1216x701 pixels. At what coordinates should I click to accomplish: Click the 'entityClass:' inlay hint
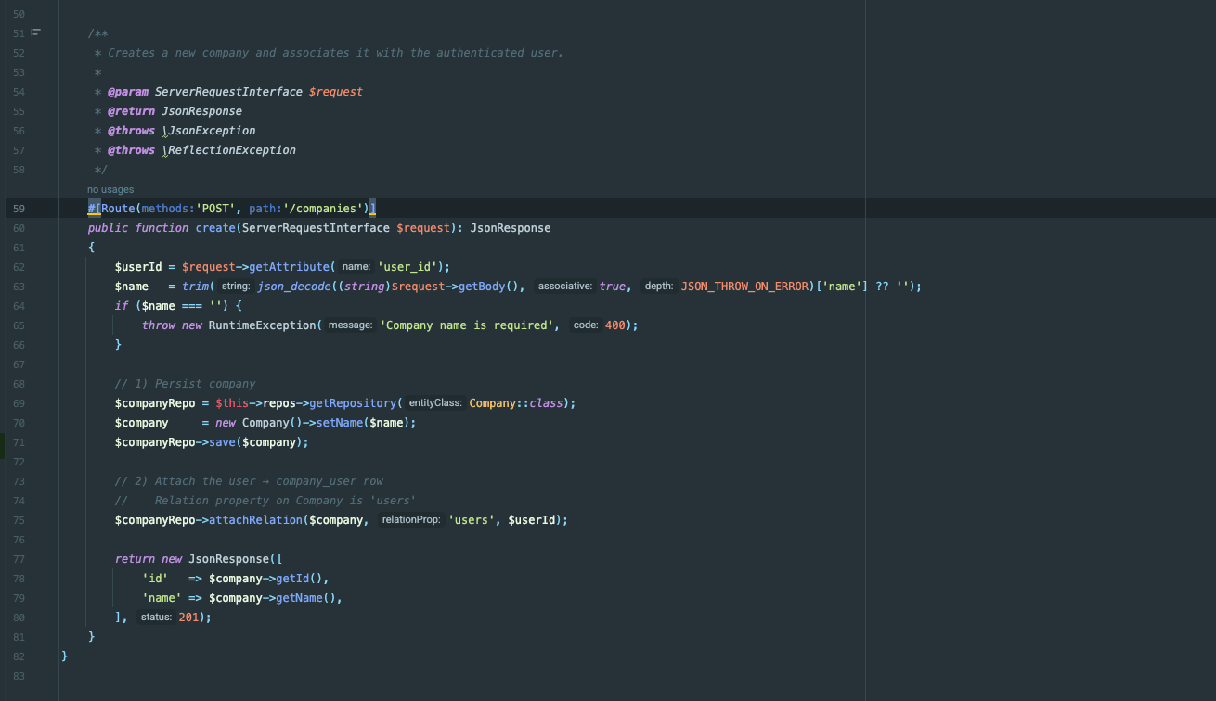tap(435, 403)
